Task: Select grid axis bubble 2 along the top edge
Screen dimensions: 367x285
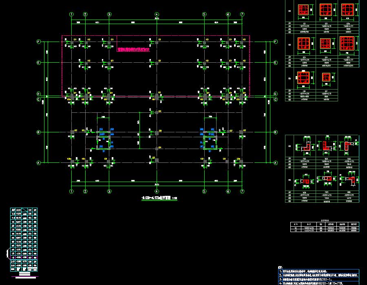Action: coord(85,15)
